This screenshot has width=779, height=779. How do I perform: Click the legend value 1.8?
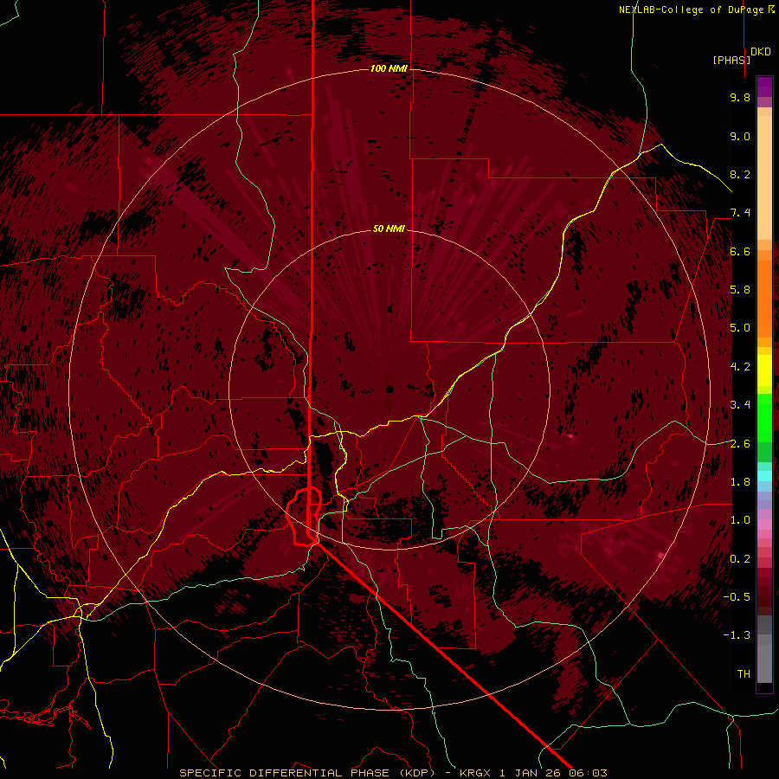[x=740, y=482]
